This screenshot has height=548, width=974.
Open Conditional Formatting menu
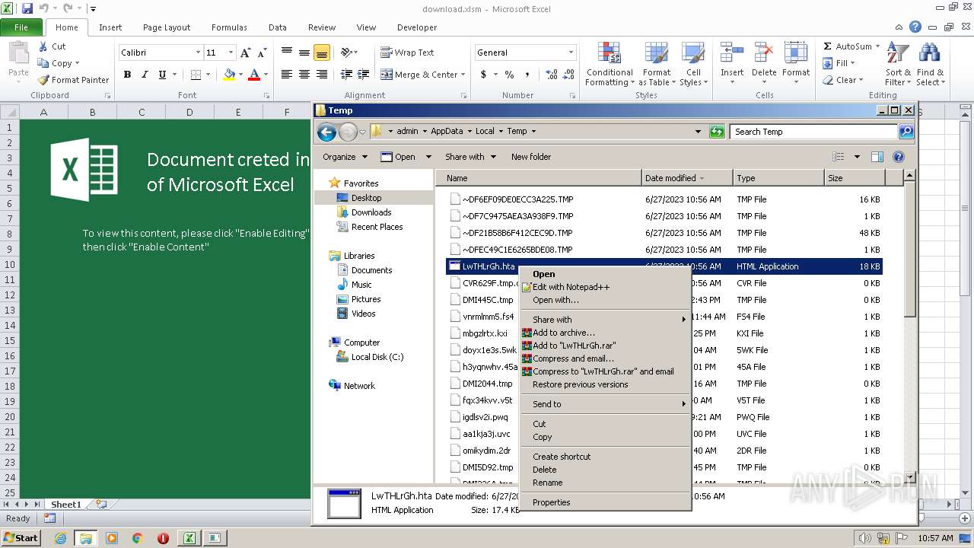(610, 64)
